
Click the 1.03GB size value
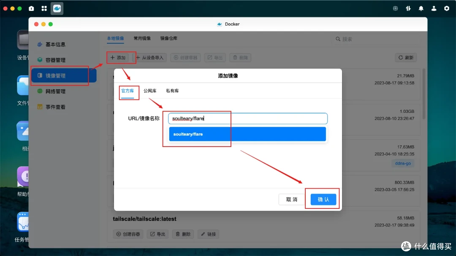(x=407, y=111)
